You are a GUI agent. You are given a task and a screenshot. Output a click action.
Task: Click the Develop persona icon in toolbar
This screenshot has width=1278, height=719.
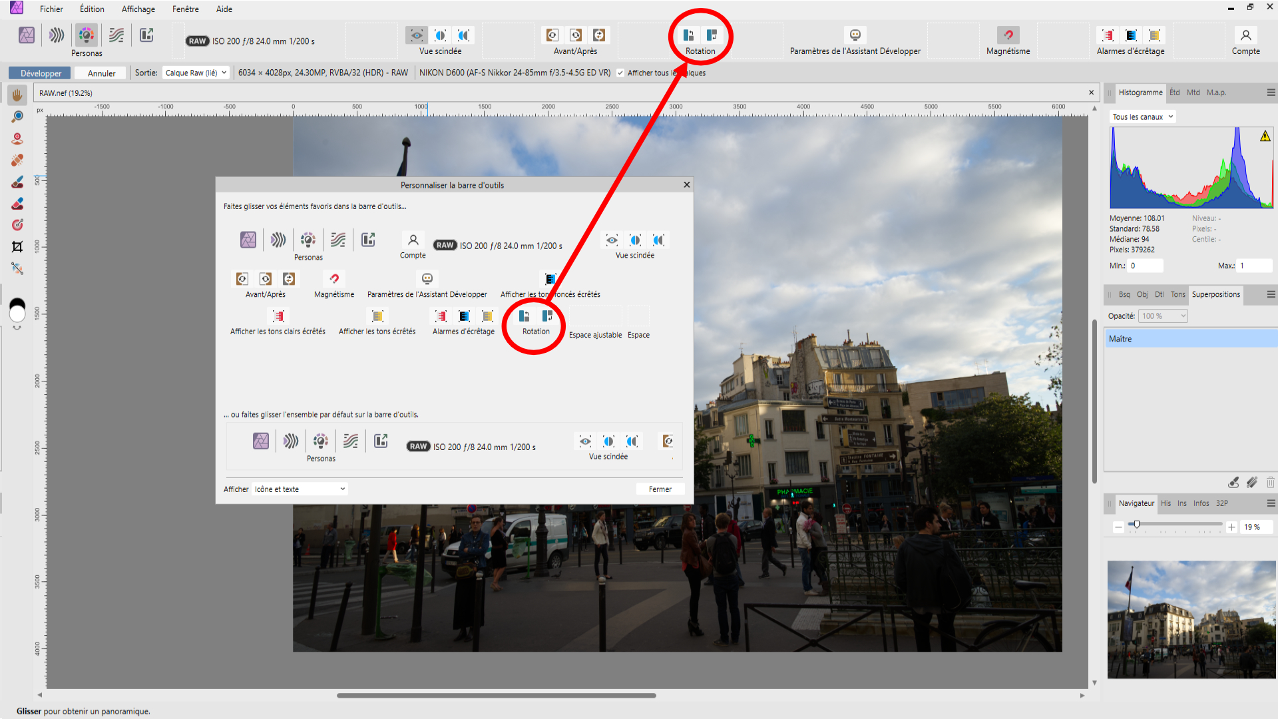(x=87, y=35)
